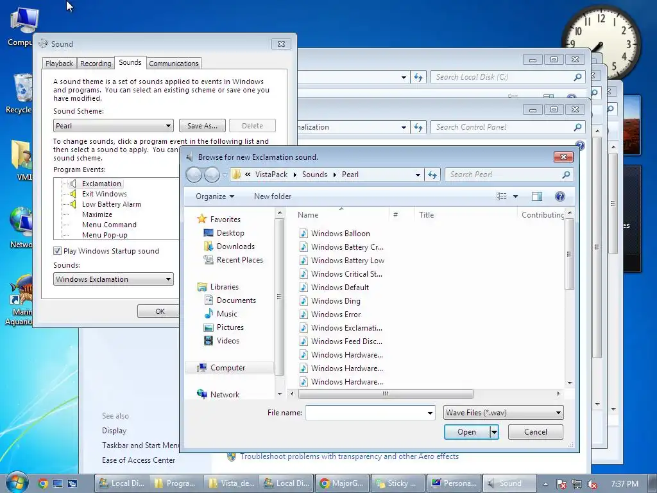The height and width of the screenshot is (493, 657).
Task: Select Low Battery Alarm event
Action: click(112, 204)
